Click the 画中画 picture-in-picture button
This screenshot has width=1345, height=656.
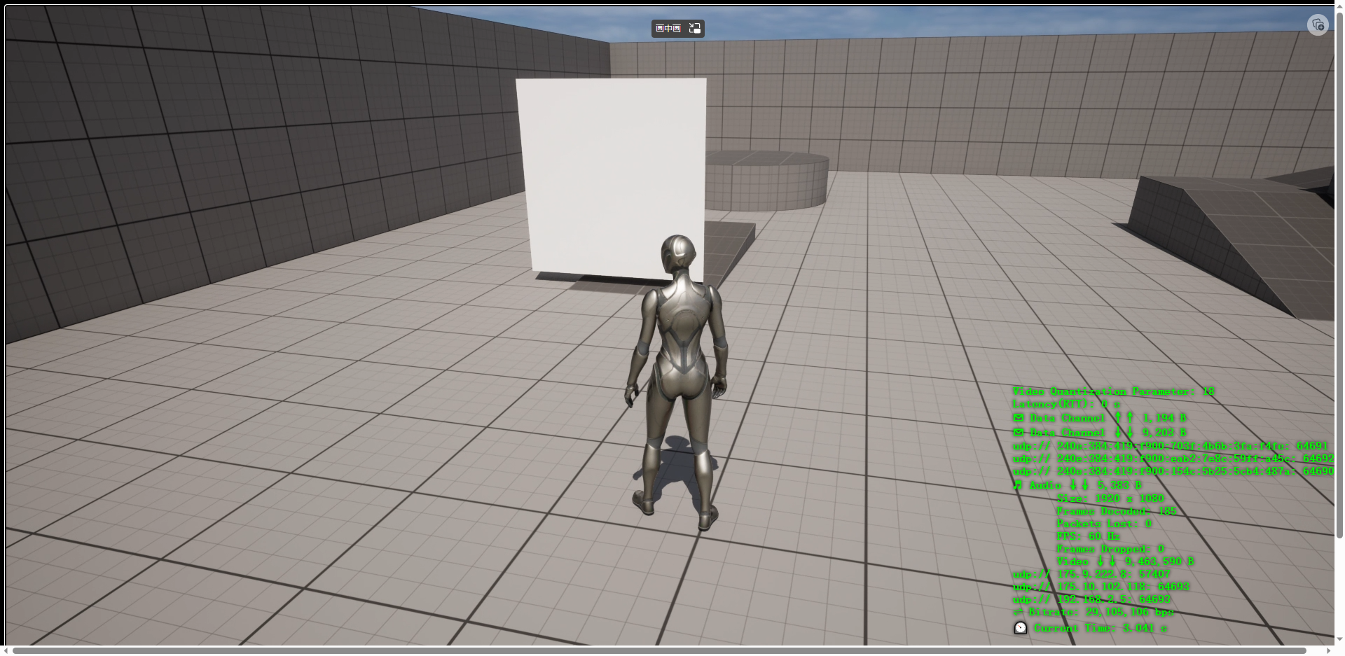[x=677, y=28]
